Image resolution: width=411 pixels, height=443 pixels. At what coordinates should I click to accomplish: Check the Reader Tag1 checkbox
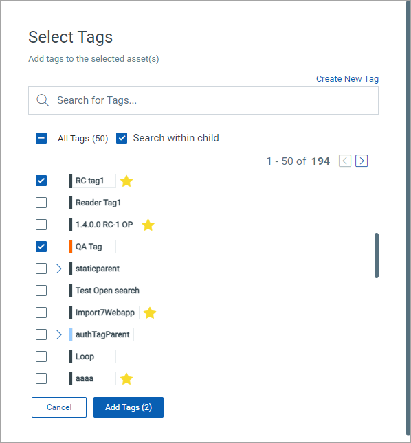click(41, 203)
